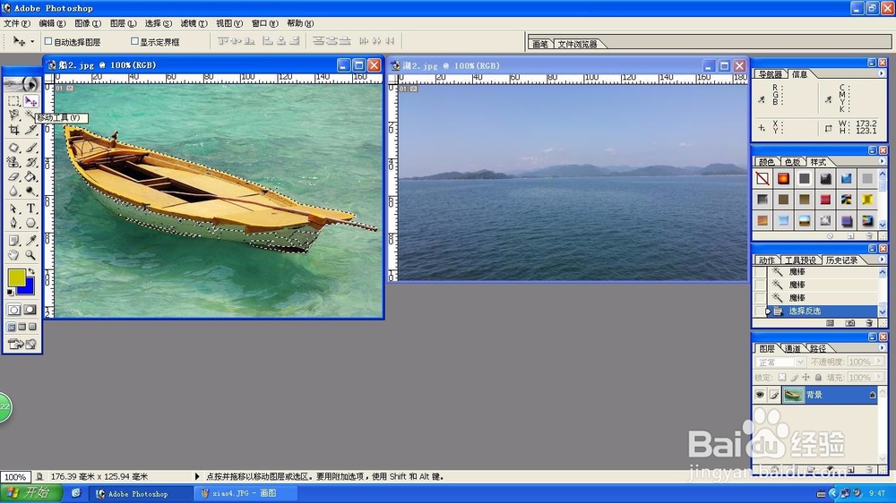Viewport: 896px width, 503px height.
Task: Open the 填充 fill slider arrow
Action: [879, 377]
